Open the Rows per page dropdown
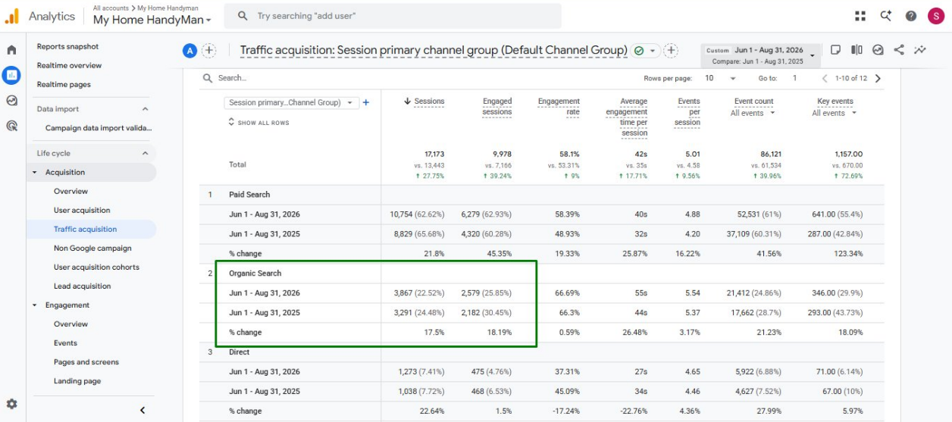This screenshot has height=422, width=952. 721,78
